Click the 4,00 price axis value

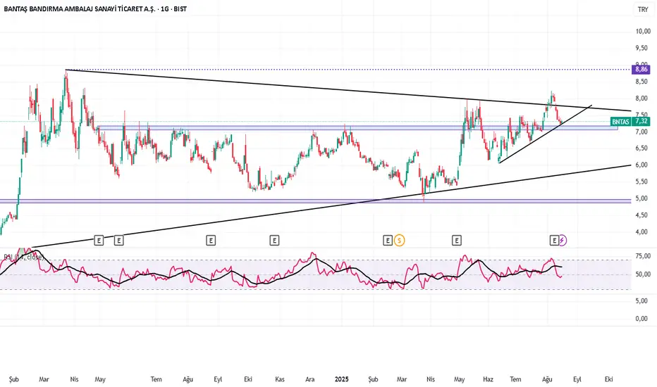(x=643, y=231)
